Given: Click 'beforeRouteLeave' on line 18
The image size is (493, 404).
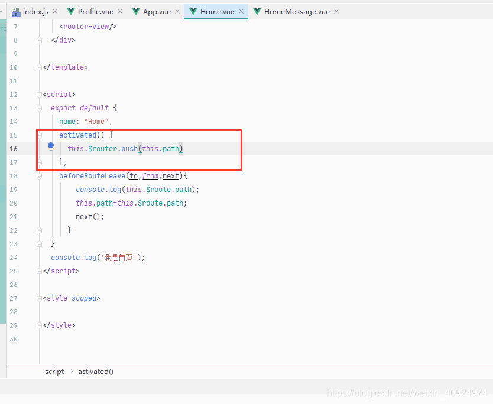Looking at the screenshot, I should pyautogui.click(x=92, y=176).
